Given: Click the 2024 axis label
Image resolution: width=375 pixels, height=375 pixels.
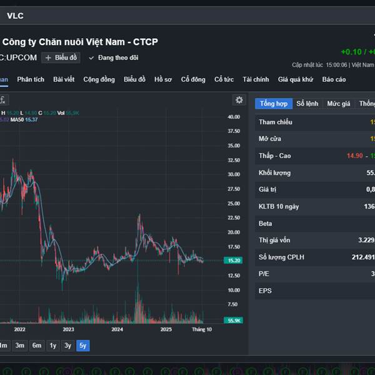Looking at the screenshot, I should (117, 329).
